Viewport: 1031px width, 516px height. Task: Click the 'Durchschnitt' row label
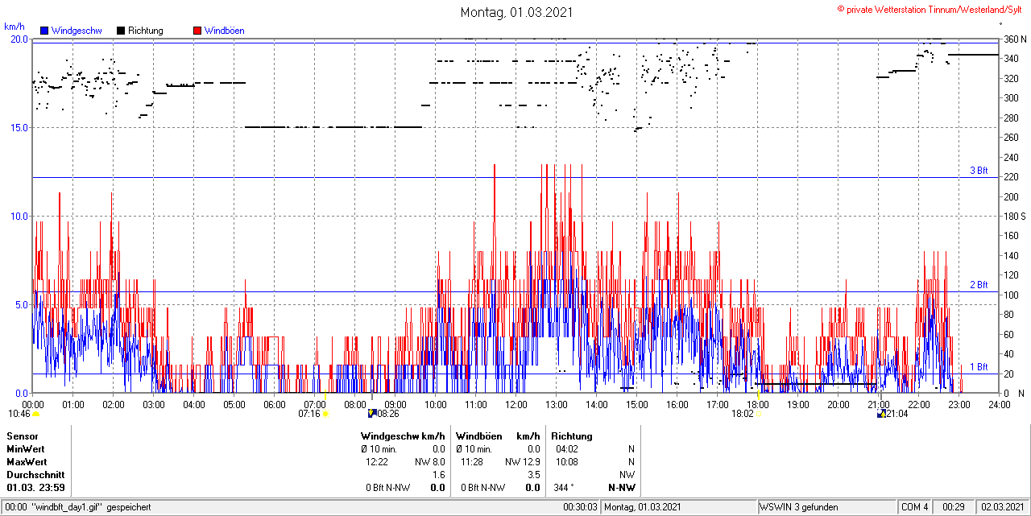tap(34, 475)
